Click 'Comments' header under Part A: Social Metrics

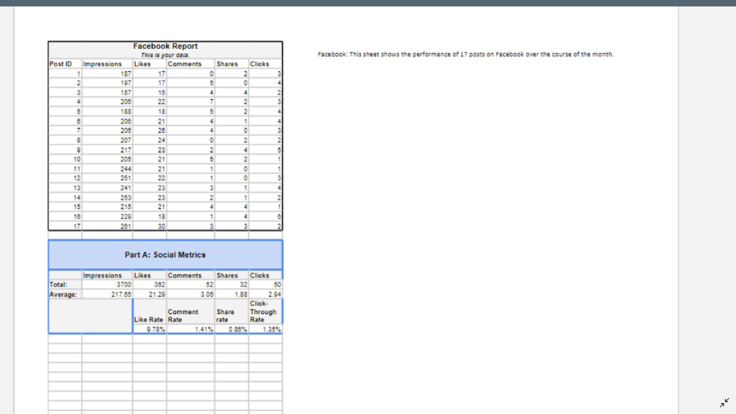[x=185, y=275]
